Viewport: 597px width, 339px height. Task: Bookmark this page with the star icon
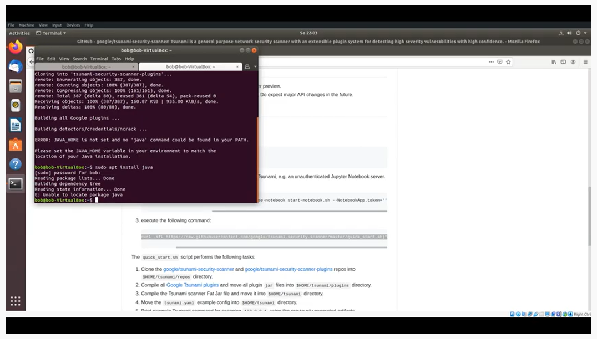click(x=508, y=62)
